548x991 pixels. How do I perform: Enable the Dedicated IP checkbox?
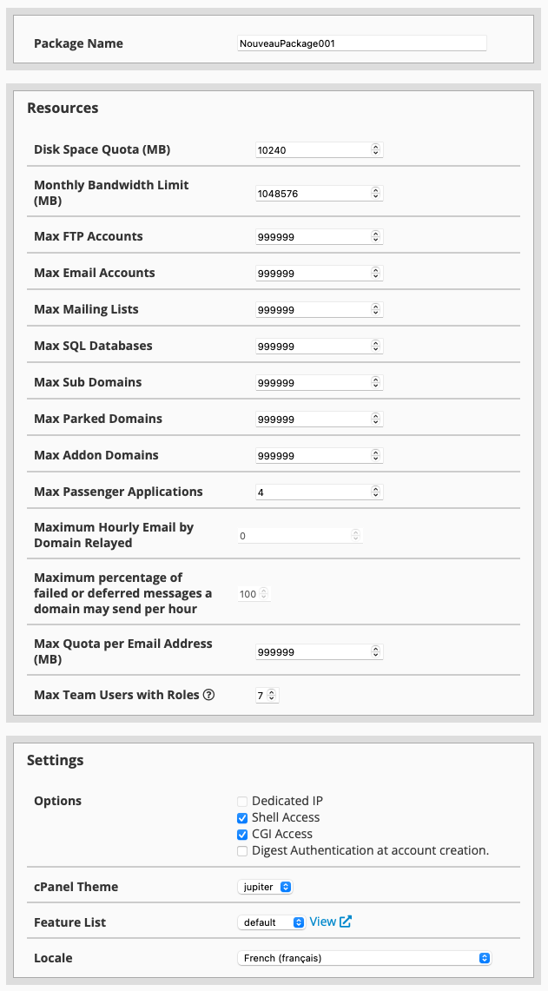[242, 801]
